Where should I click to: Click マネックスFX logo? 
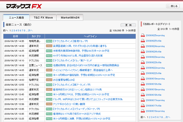24,6
